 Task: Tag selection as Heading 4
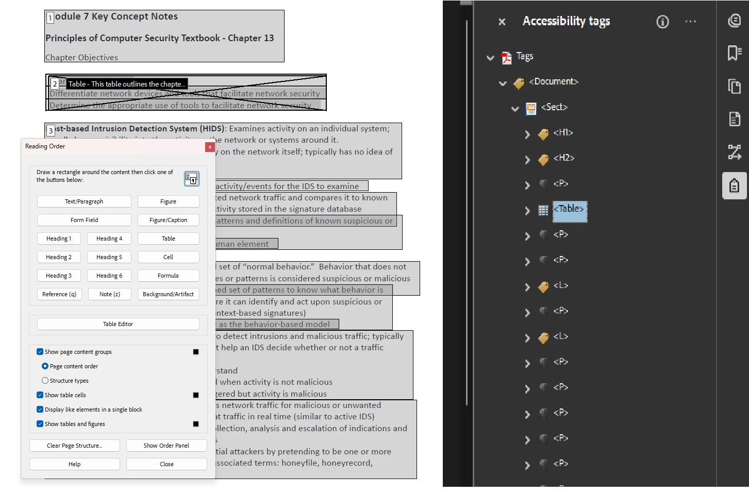point(109,239)
